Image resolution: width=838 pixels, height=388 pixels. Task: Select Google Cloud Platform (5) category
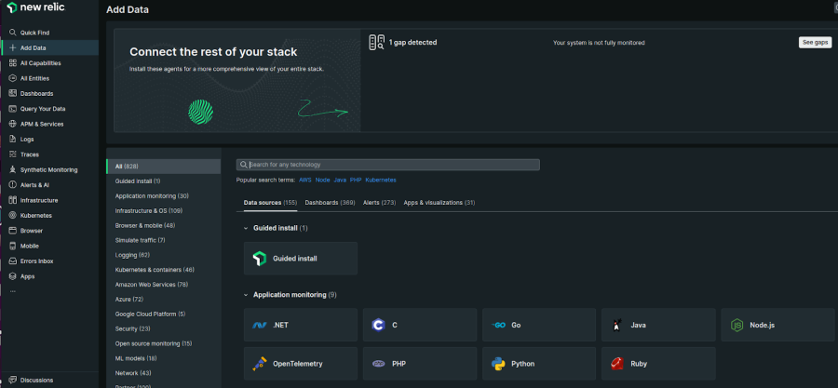[x=164, y=314]
